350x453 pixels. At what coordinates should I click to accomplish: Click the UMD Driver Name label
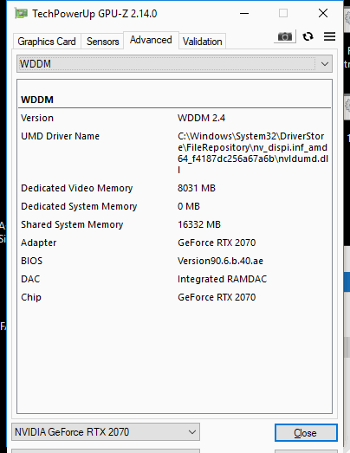coord(60,136)
